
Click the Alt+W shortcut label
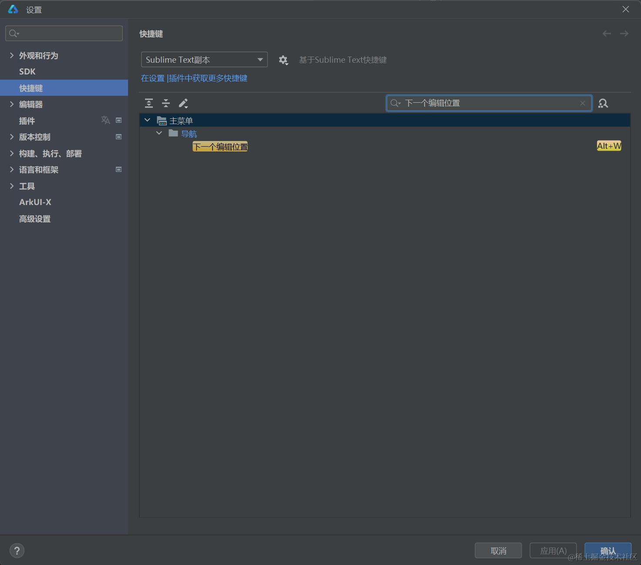[609, 146]
